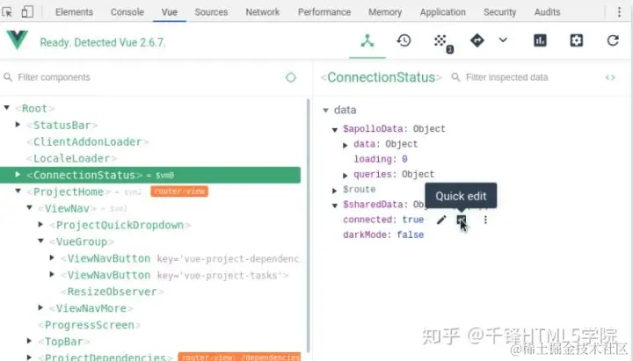Collapse the VueGroup component
This screenshot has width=633, height=361.
(x=40, y=241)
